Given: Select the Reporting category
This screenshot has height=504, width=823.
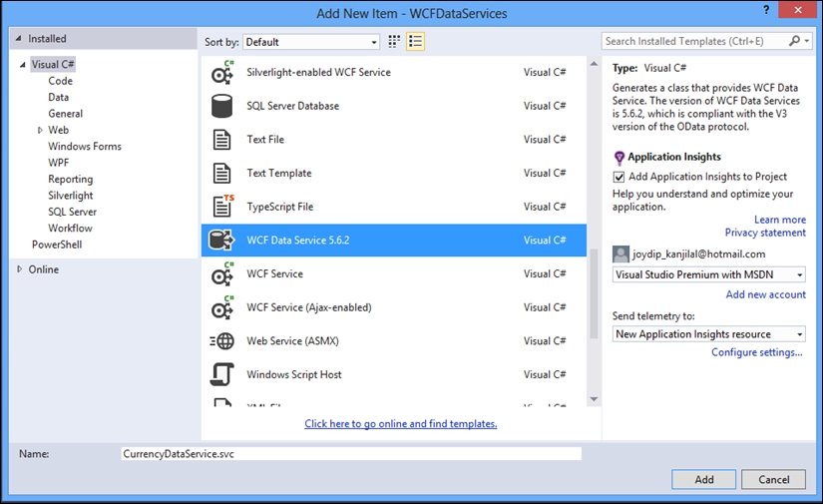Looking at the screenshot, I should (x=71, y=179).
